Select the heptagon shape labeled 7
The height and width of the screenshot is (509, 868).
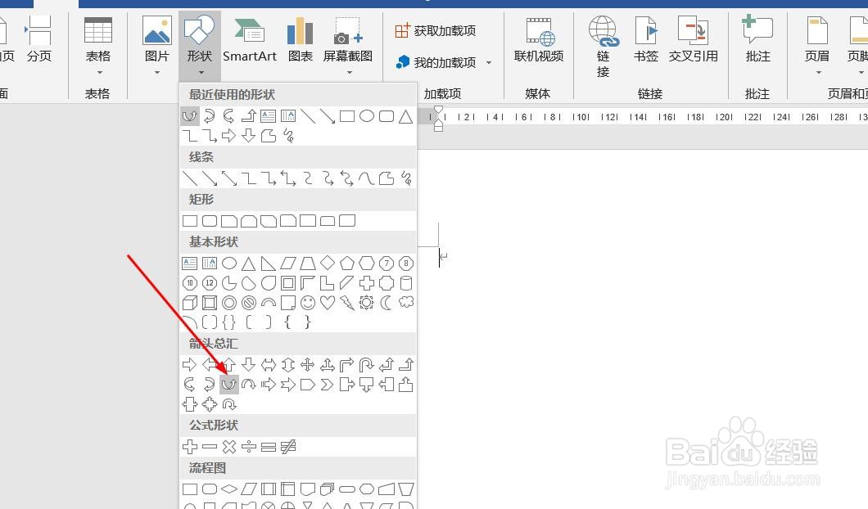(x=387, y=264)
